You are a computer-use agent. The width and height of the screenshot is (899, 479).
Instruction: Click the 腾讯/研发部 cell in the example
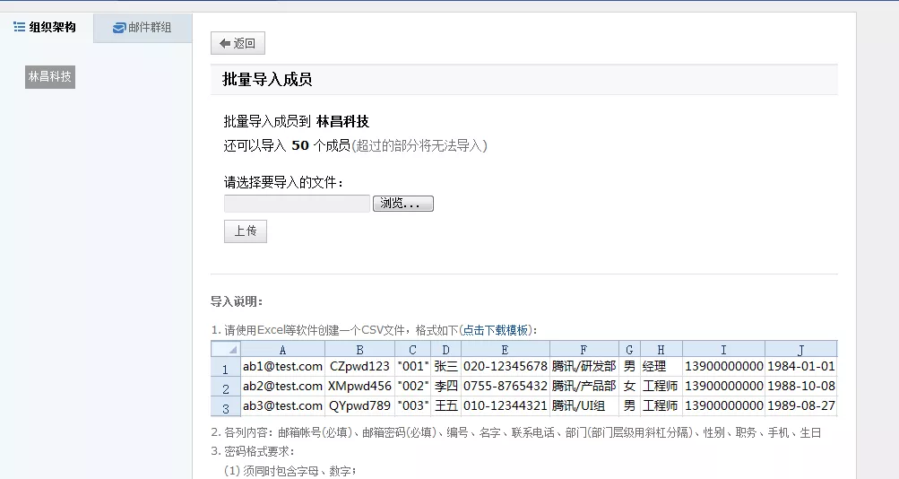click(x=583, y=366)
